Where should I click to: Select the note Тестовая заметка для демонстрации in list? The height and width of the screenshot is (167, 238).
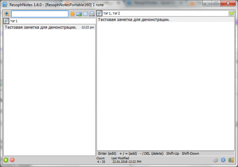50,28
